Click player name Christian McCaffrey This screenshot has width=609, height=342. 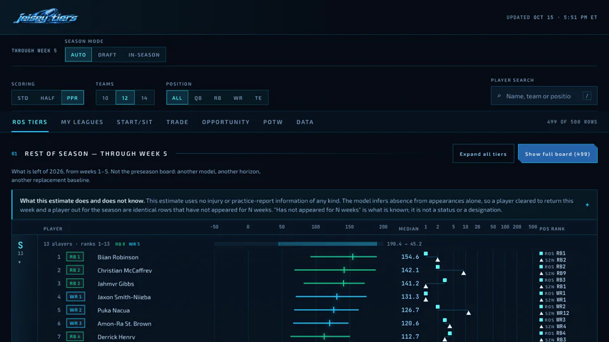tap(125, 270)
